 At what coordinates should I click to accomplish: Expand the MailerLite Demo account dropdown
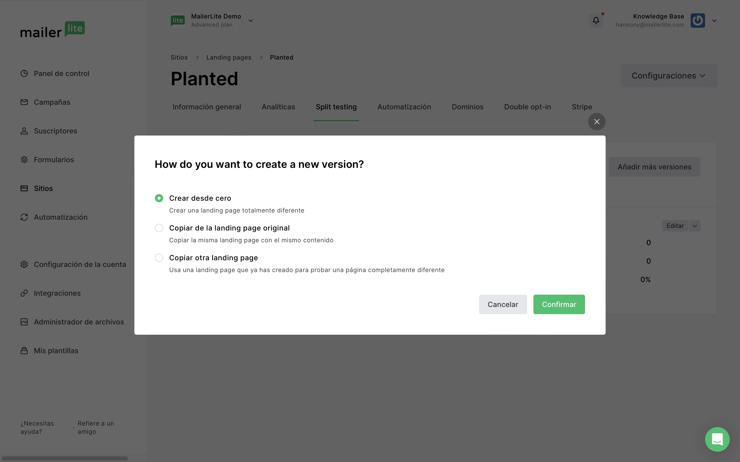251,21
